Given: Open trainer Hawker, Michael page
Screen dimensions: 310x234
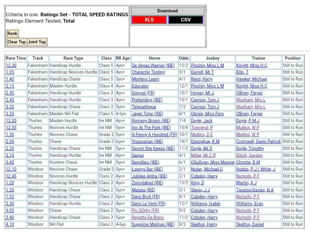Looking at the screenshot, I should [x=252, y=79].
